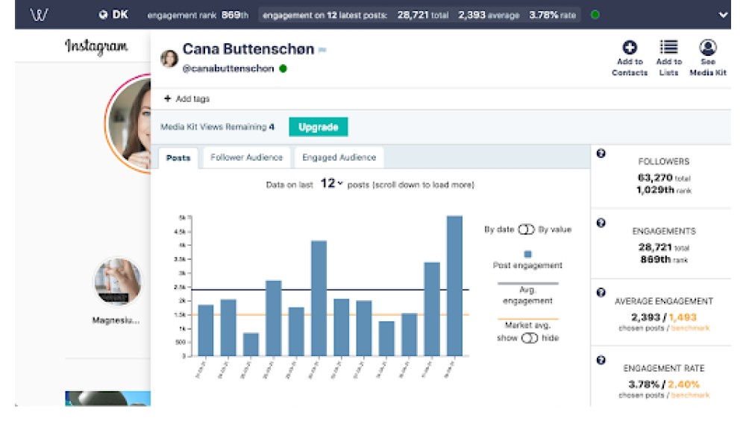Click '28,721 total' in top bar
Image resolution: width=746 pixels, height=447 pixels.
tap(423, 15)
